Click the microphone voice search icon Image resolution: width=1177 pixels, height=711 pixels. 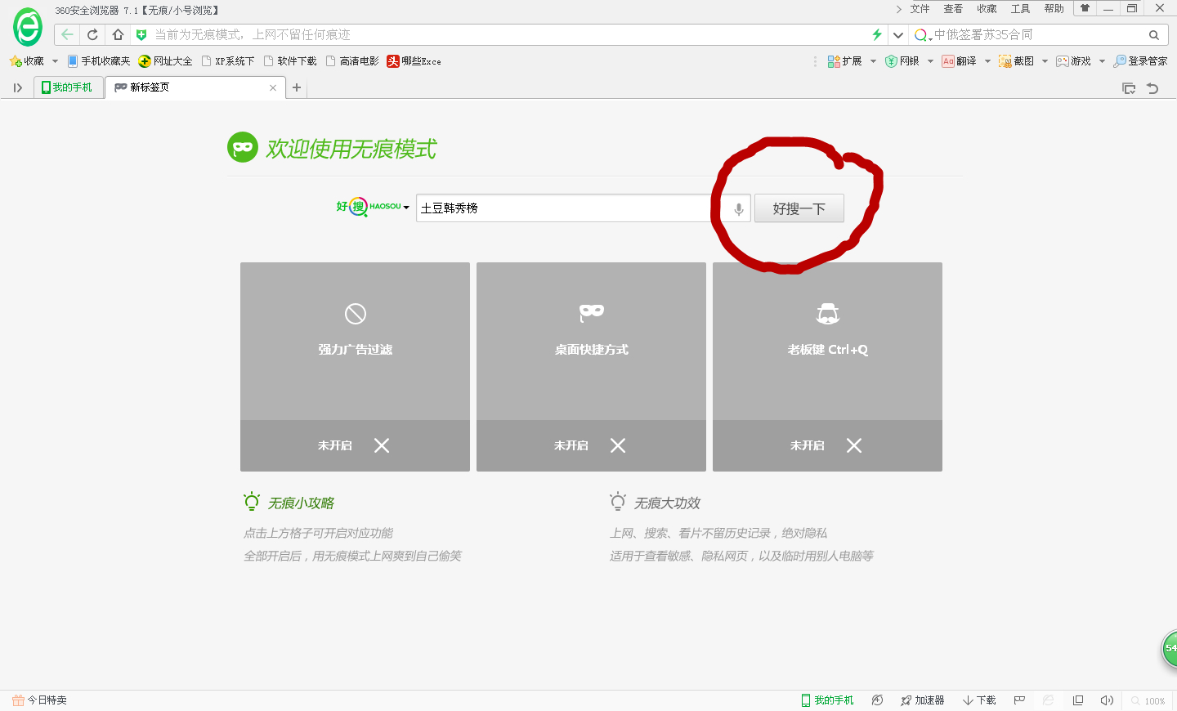(738, 208)
